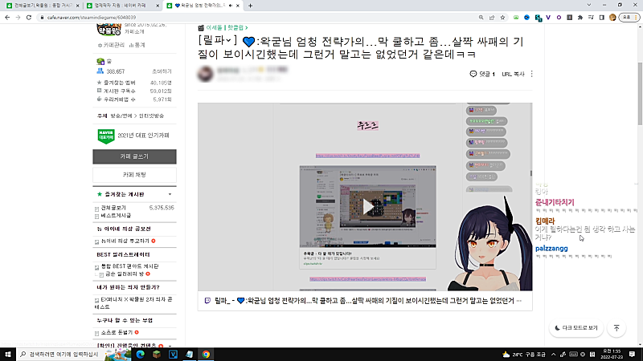Open the Chrome icon in taskbar

click(x=206, y=355)
